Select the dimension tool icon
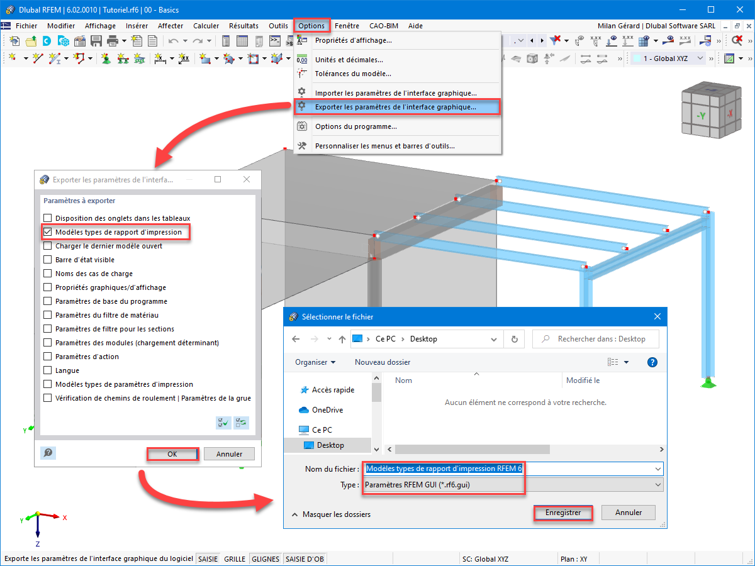This screenshot has width=755, height=566. tap(160, 58)
